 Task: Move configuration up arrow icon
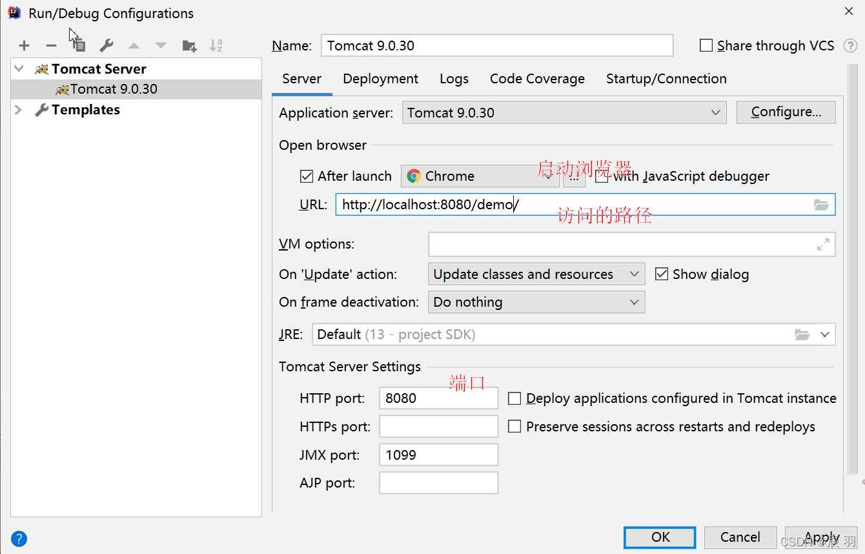134,46
